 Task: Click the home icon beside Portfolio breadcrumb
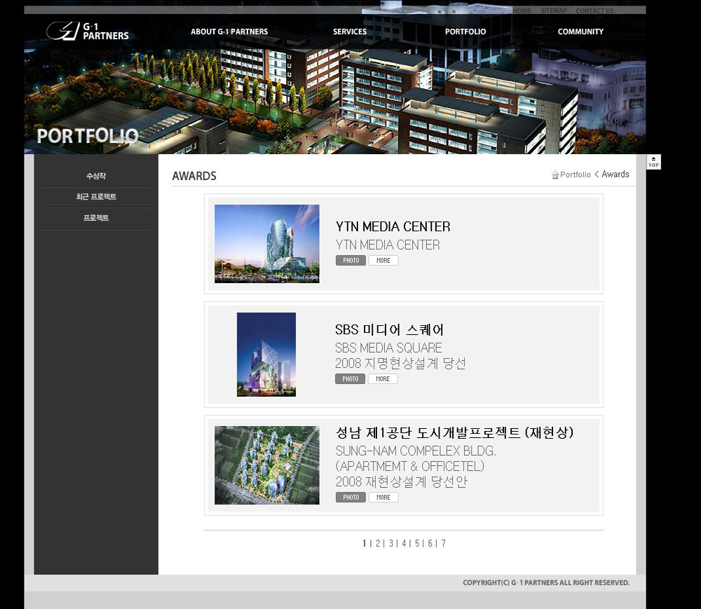pos(554,175)
